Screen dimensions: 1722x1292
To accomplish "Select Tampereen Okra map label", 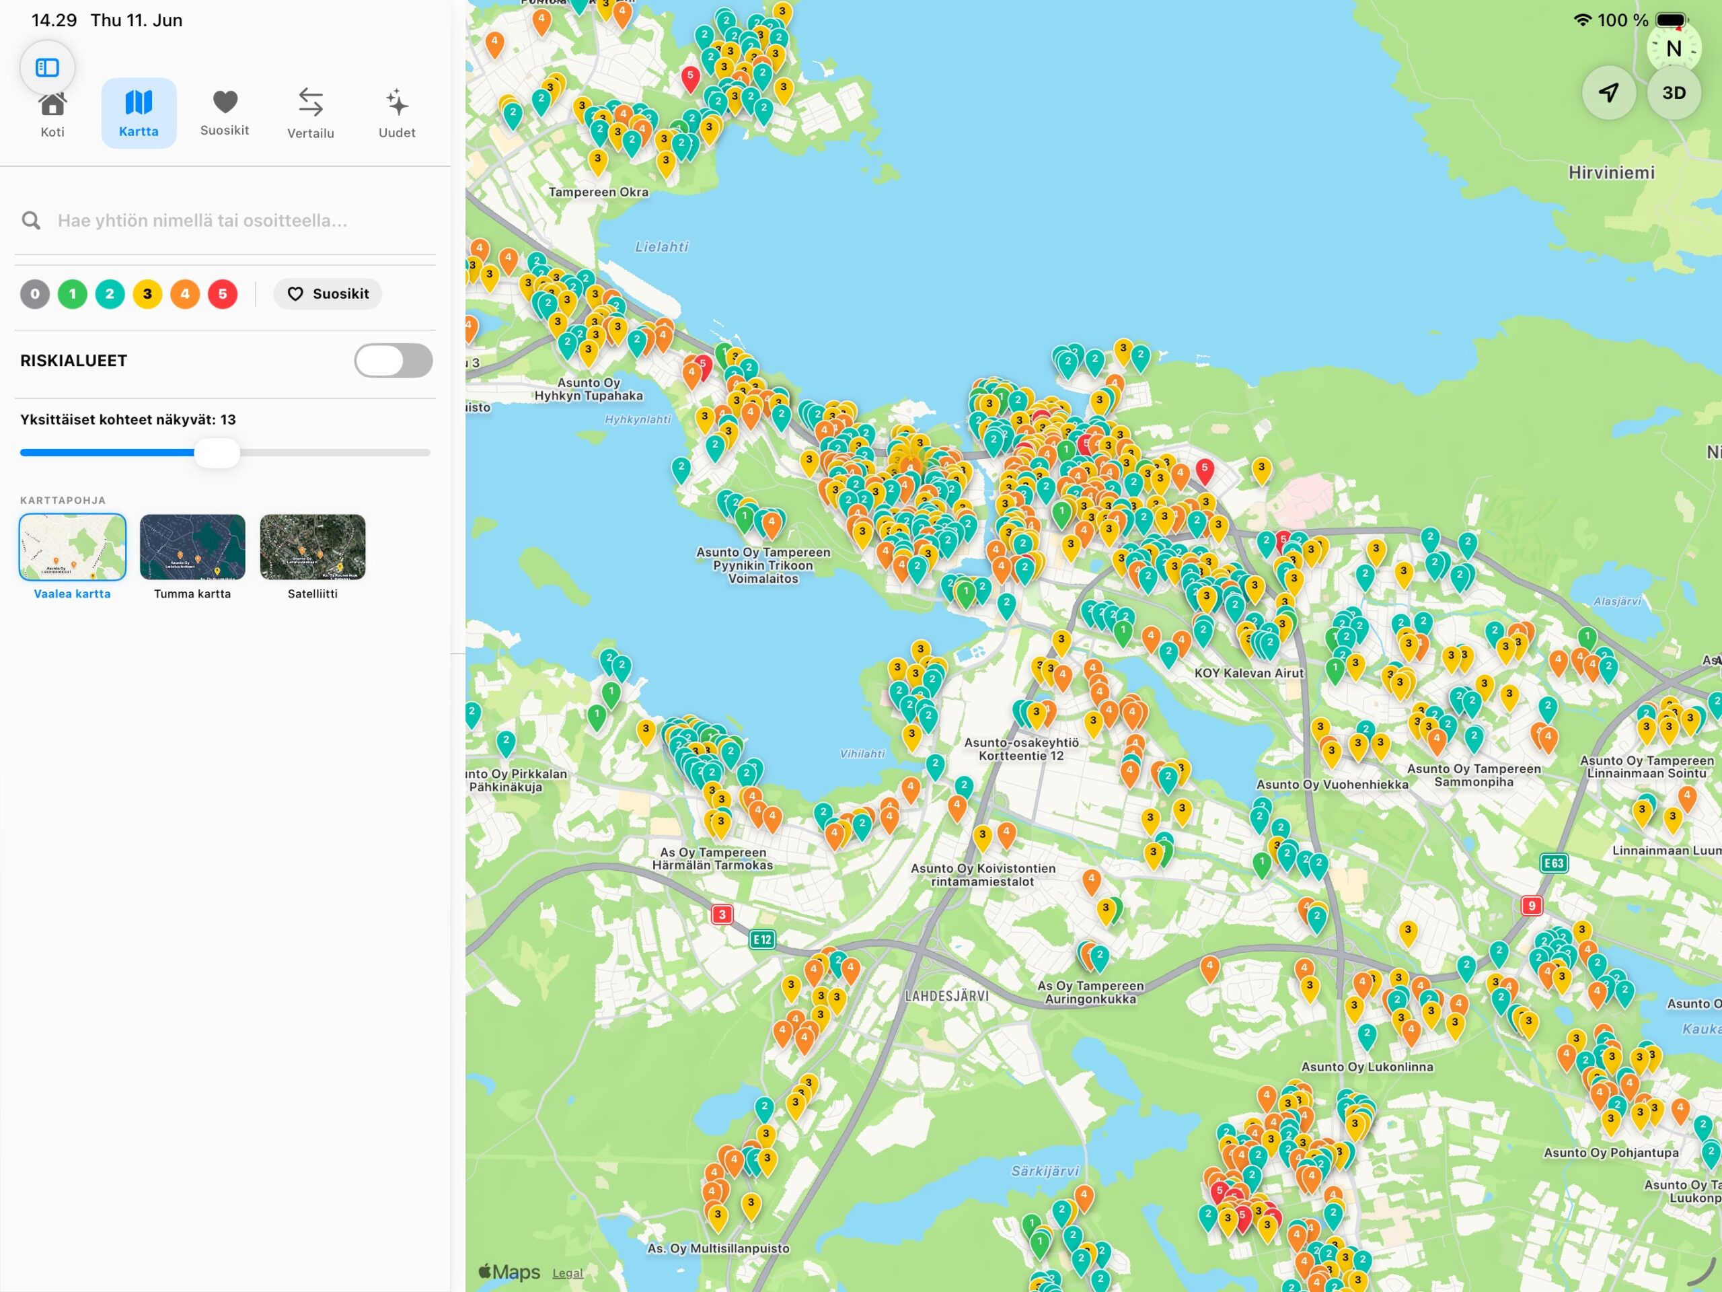I will pyautogui.click(x=599, y=192).
